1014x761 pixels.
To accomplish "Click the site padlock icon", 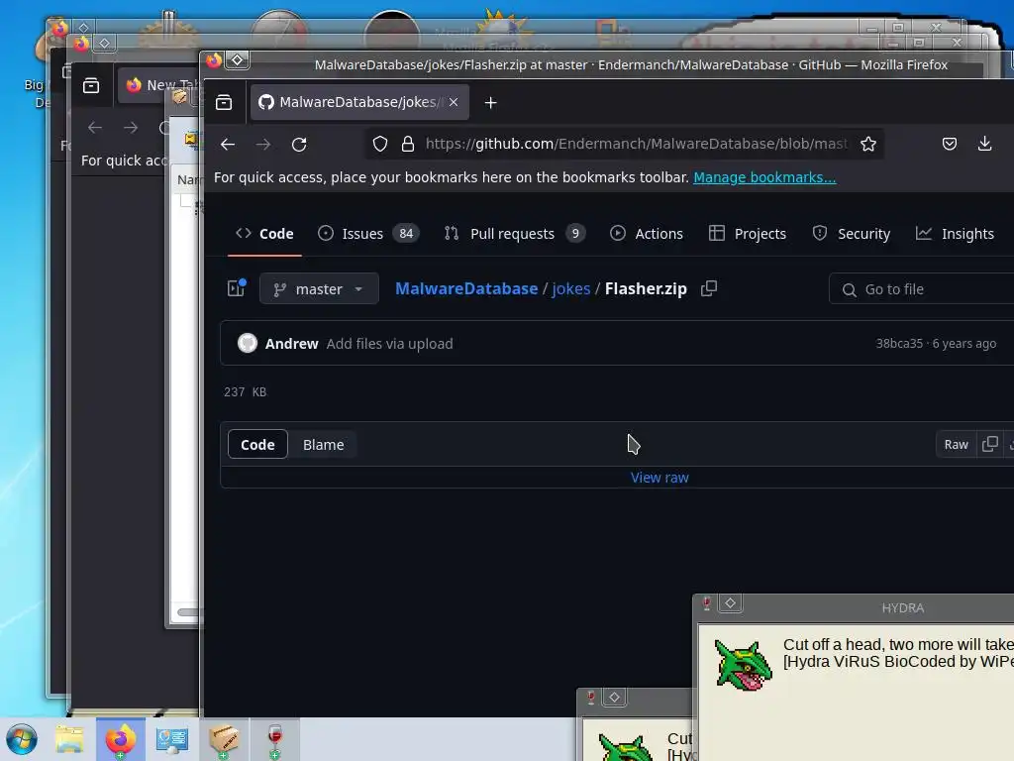I will tap(407, 144).
